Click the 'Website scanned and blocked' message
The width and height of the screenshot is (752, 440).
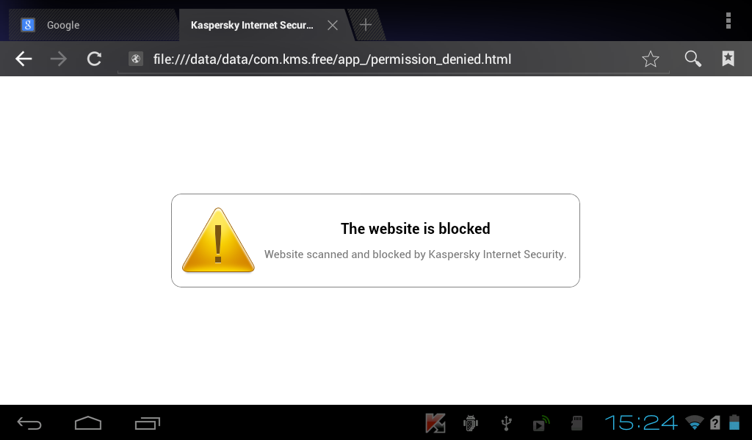[416, 254]
